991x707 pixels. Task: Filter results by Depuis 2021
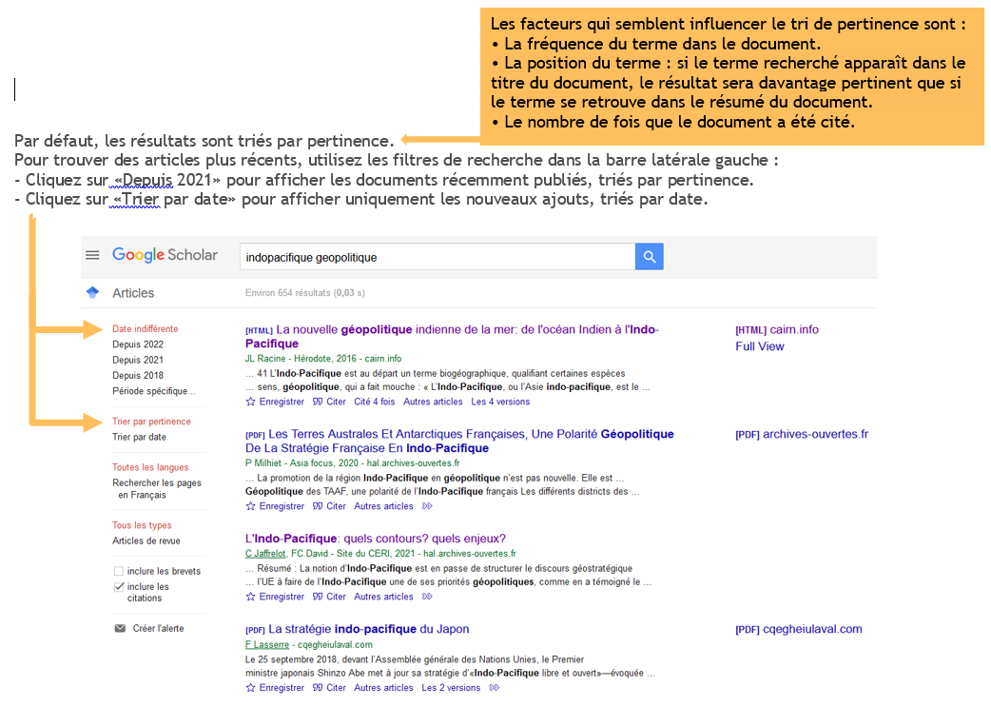[138, 360]
